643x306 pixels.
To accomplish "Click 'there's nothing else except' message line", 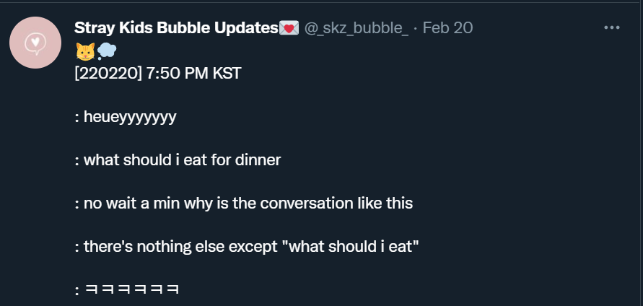I will coord(247,247).
